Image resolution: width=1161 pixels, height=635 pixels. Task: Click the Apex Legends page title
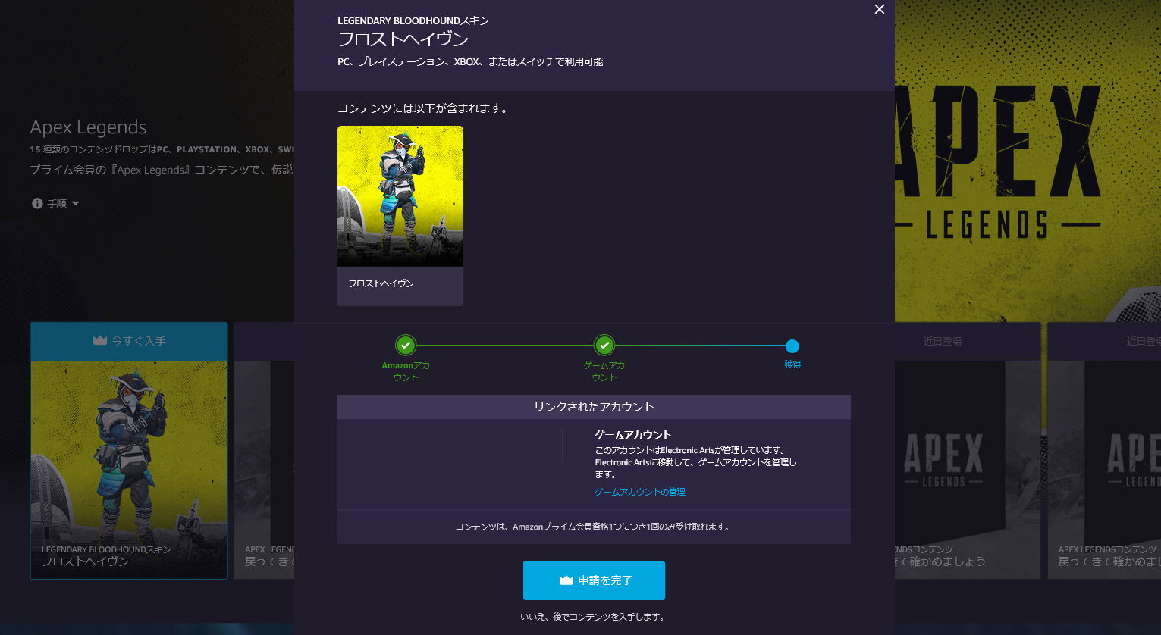point(88,127)
